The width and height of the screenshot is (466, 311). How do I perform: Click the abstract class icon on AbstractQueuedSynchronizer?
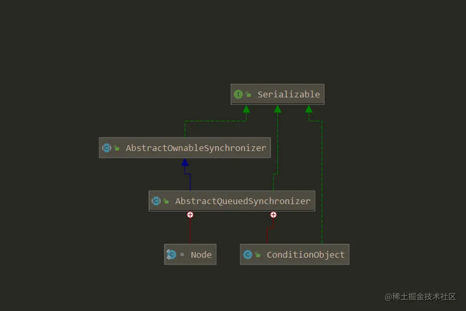coord(156,201)
